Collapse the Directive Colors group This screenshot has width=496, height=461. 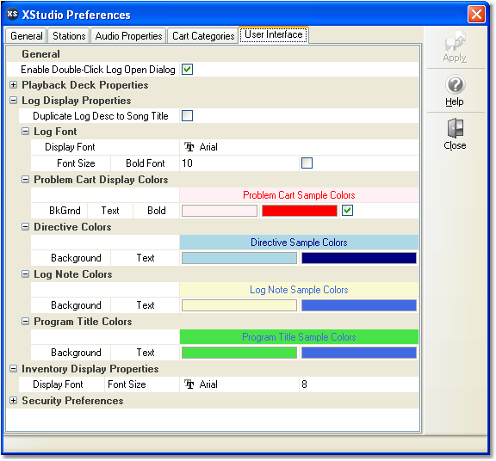[25, 226]
